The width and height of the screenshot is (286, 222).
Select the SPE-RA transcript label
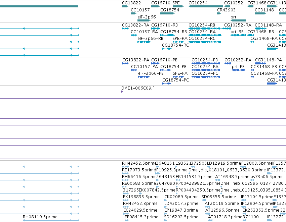pos(180,39)
